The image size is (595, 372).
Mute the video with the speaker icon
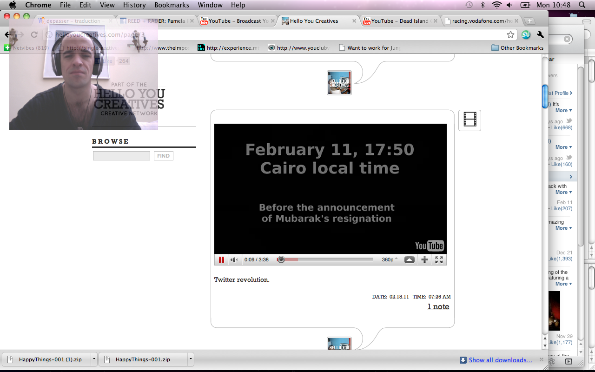pyautogui.click(x=234, y=259)
